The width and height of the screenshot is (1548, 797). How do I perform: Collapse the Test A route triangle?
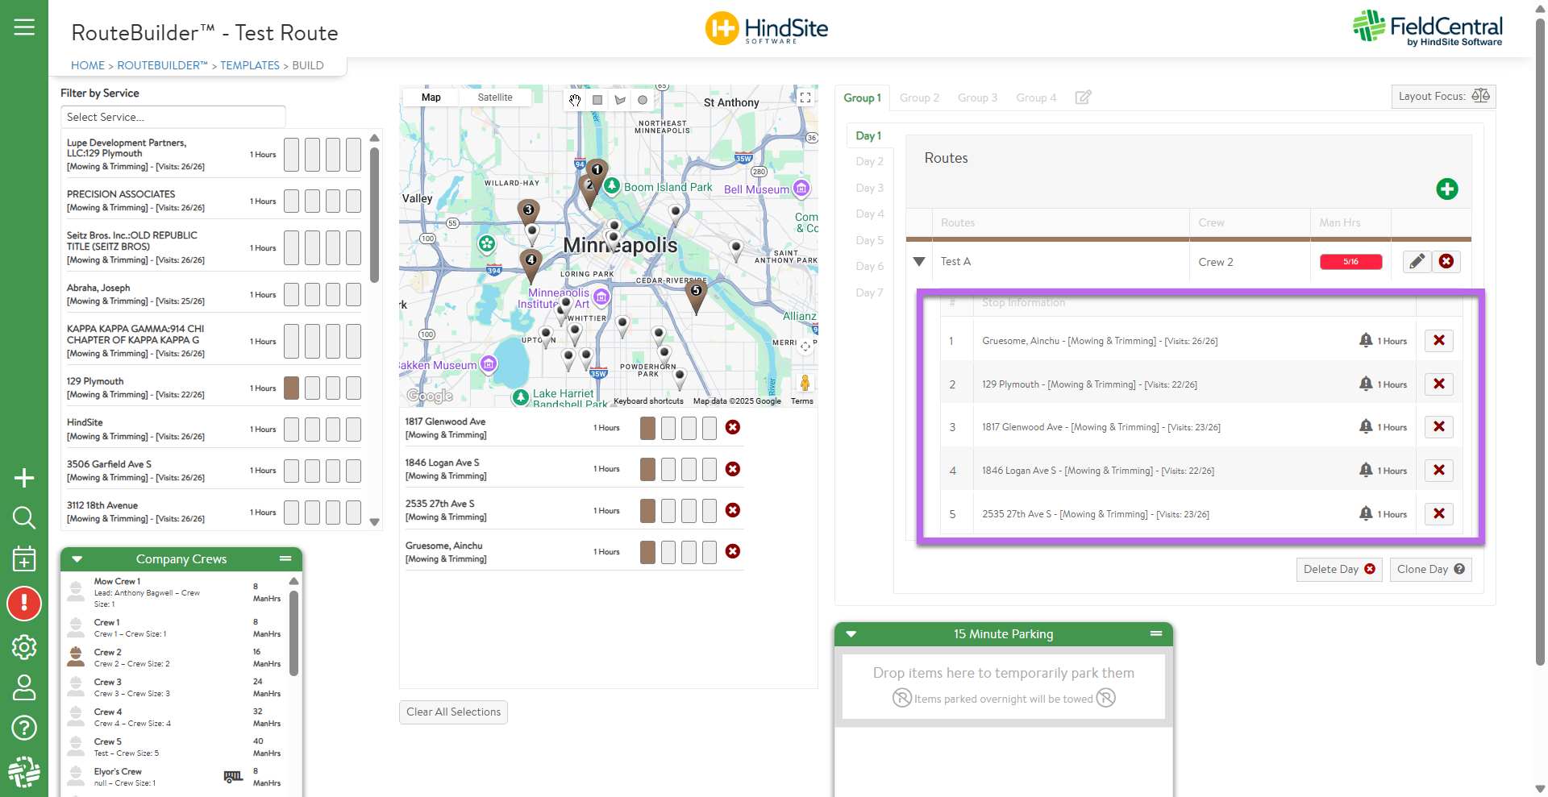(919, 262)
